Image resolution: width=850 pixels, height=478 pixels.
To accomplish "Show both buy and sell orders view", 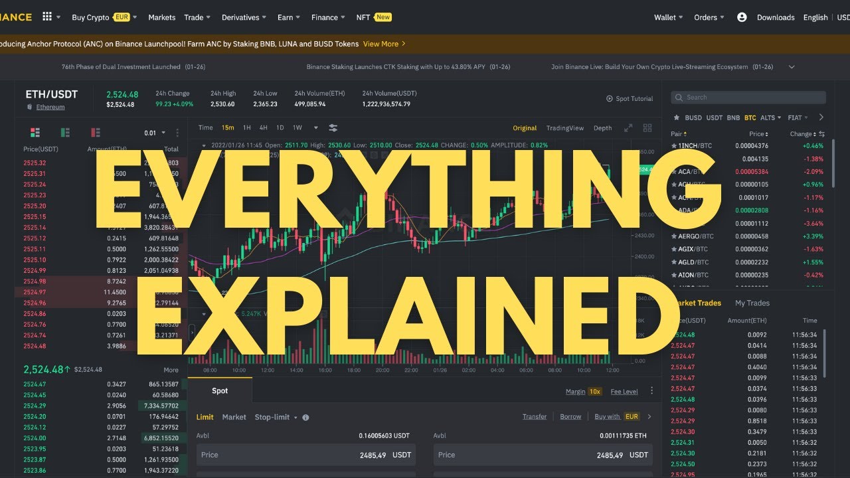I will pyautogui.click(x=35, y=133).
